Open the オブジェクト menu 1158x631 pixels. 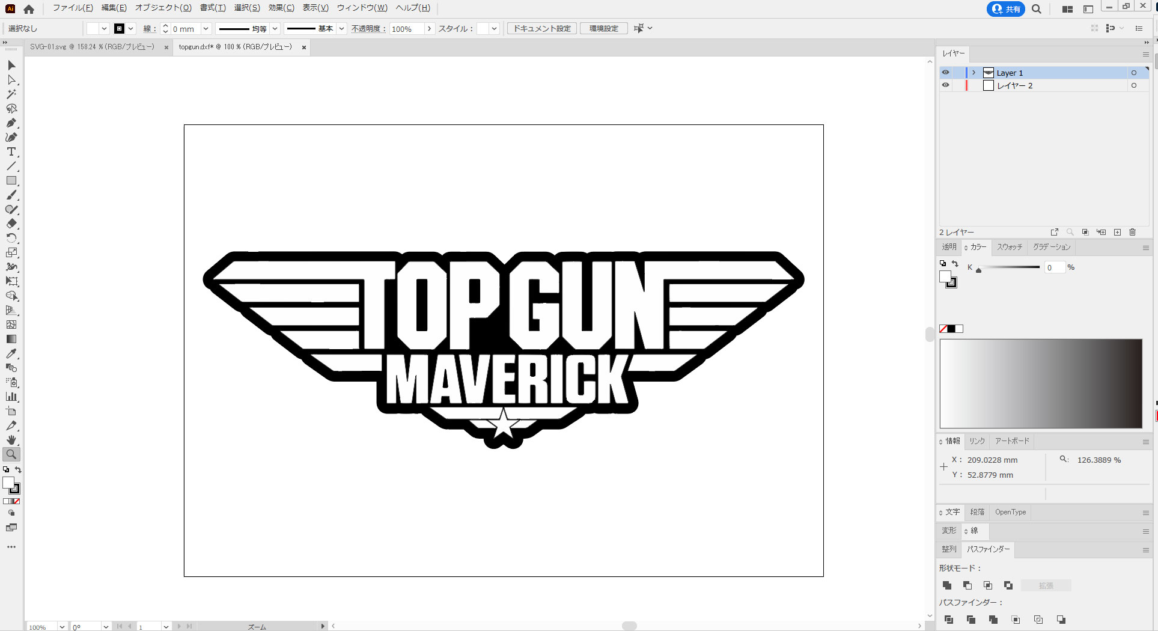[x=163, y=8]
